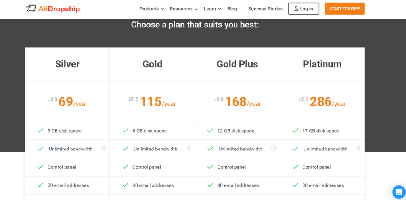Click checkmark beside Gold Control panel
Screen dimensions: 406x200
[125, 167]
